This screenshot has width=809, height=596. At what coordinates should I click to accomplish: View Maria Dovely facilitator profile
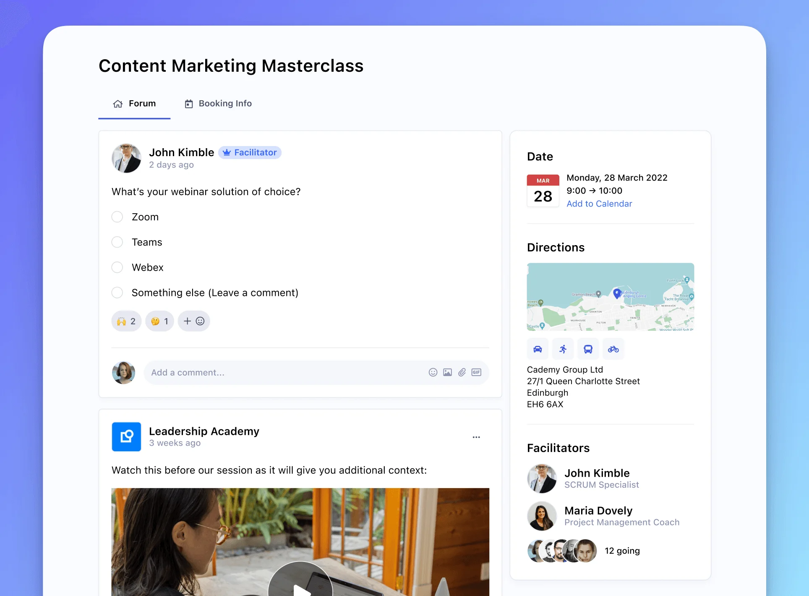[x=603, y=516]
